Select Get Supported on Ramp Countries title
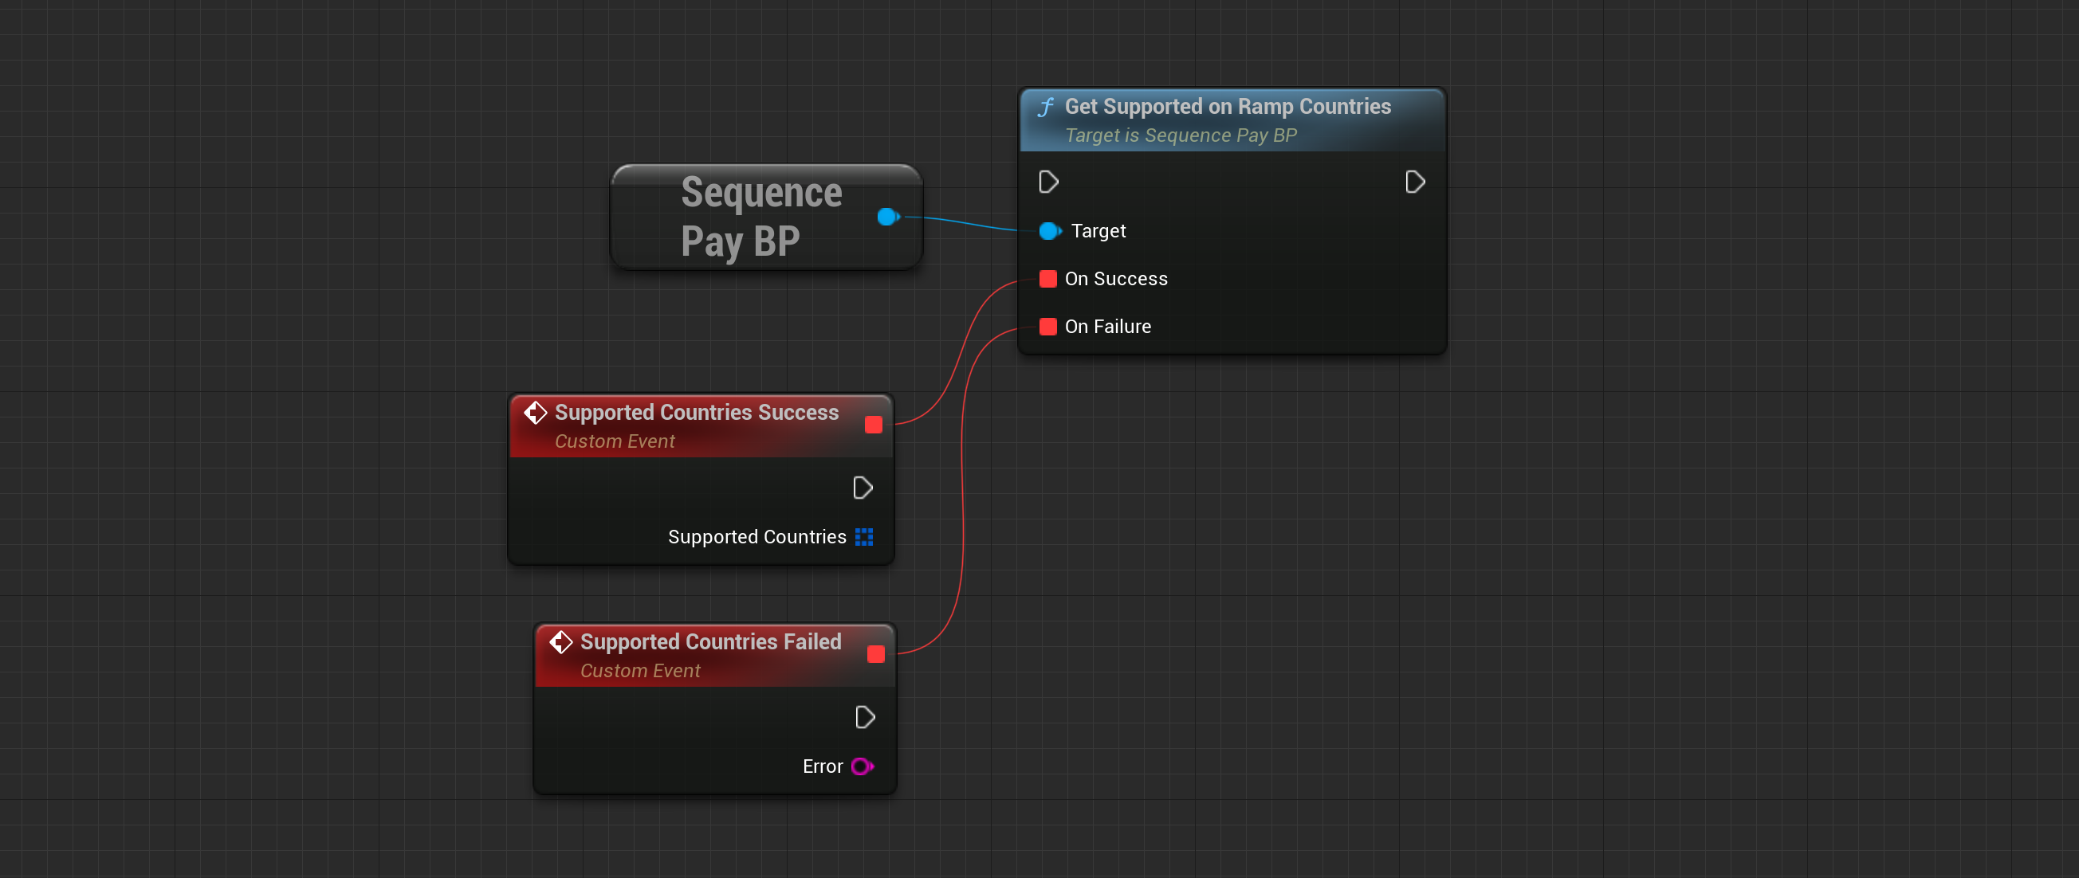 (1227, 107)
